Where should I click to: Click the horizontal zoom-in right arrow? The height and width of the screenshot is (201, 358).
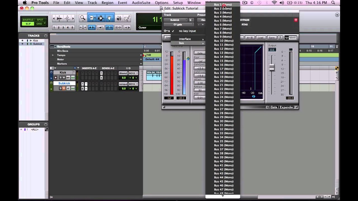[x=73, y=18]
